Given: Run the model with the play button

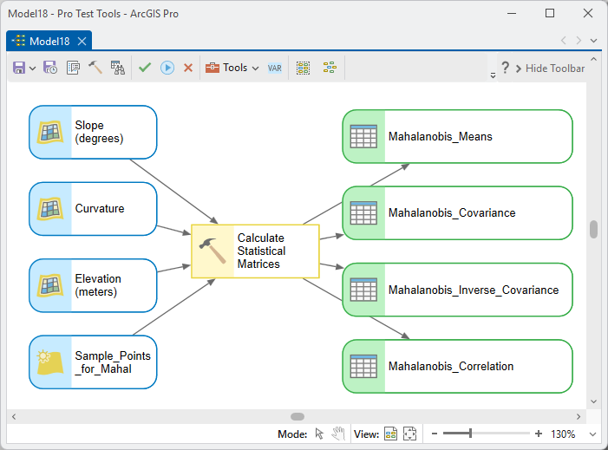Looking at the screenshot, I should click(167, 68).
